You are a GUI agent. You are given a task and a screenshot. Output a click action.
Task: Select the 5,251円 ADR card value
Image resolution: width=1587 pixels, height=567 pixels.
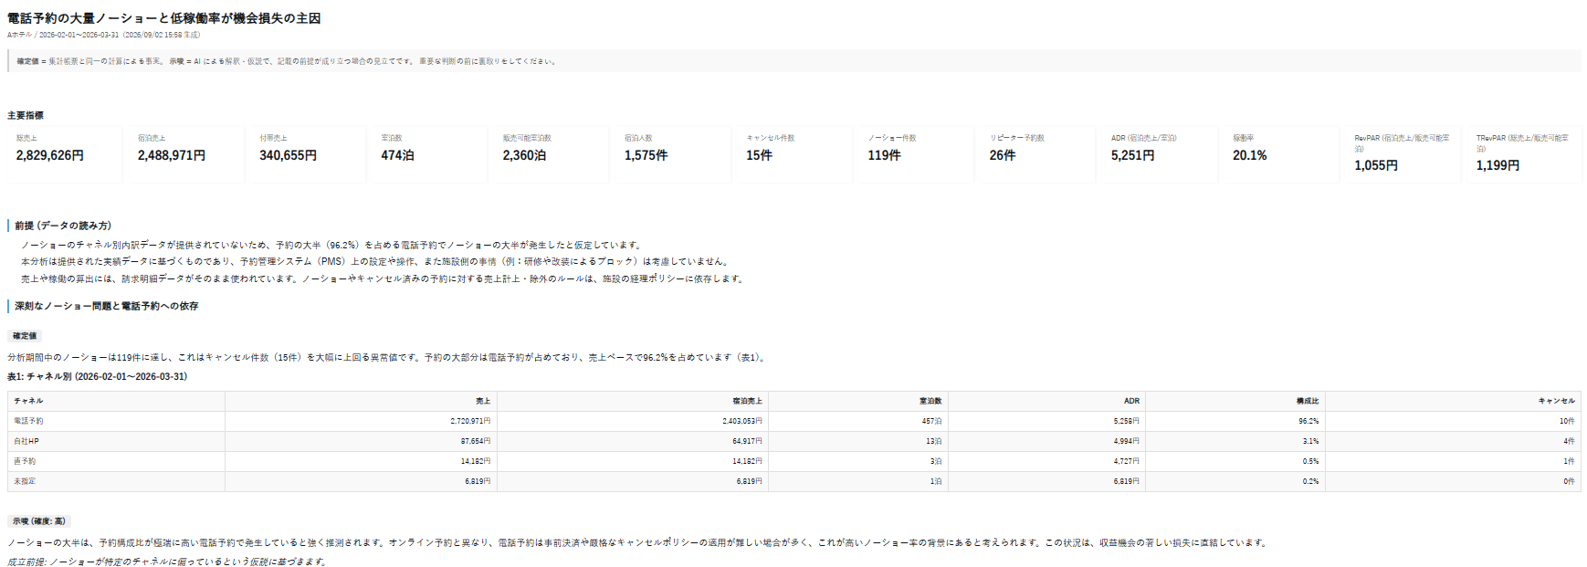tap(1132, 155)
